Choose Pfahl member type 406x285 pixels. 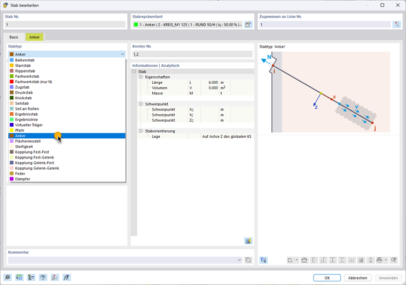67,130
